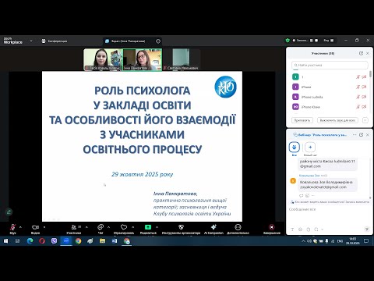Open Windows Start menu

click(5, 241)
